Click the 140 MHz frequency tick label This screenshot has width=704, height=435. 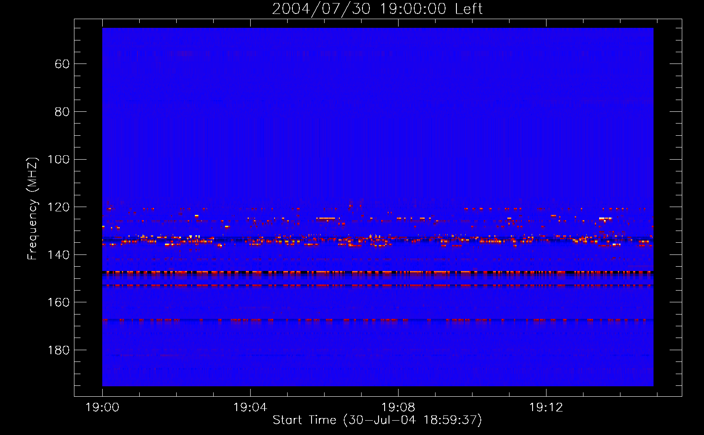(58, 255)
